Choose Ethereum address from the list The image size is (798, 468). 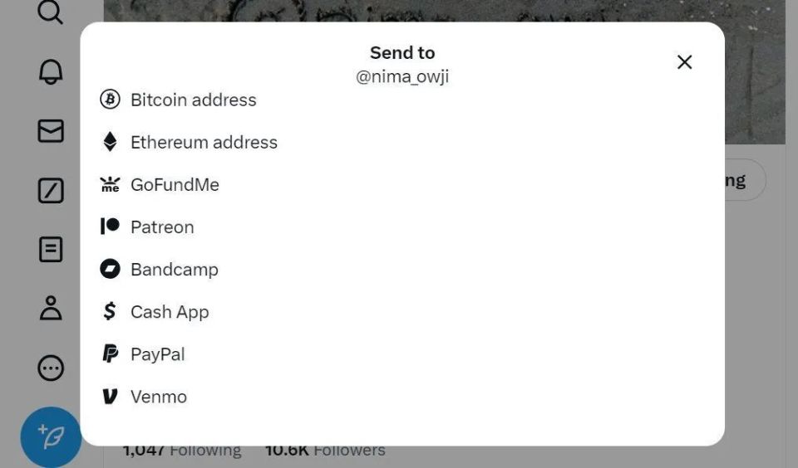(x=204, y=142)
